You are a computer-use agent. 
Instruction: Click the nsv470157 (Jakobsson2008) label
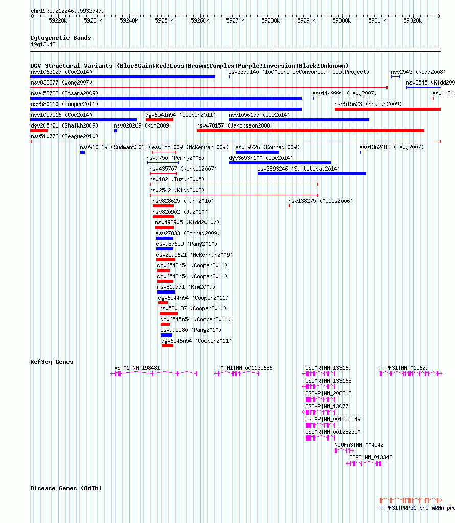click(x=235, y=125)
